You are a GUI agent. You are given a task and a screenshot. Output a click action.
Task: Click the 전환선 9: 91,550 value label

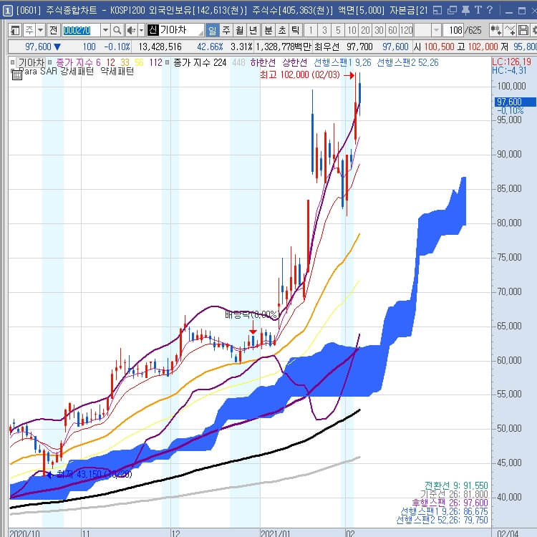(456, 485)
